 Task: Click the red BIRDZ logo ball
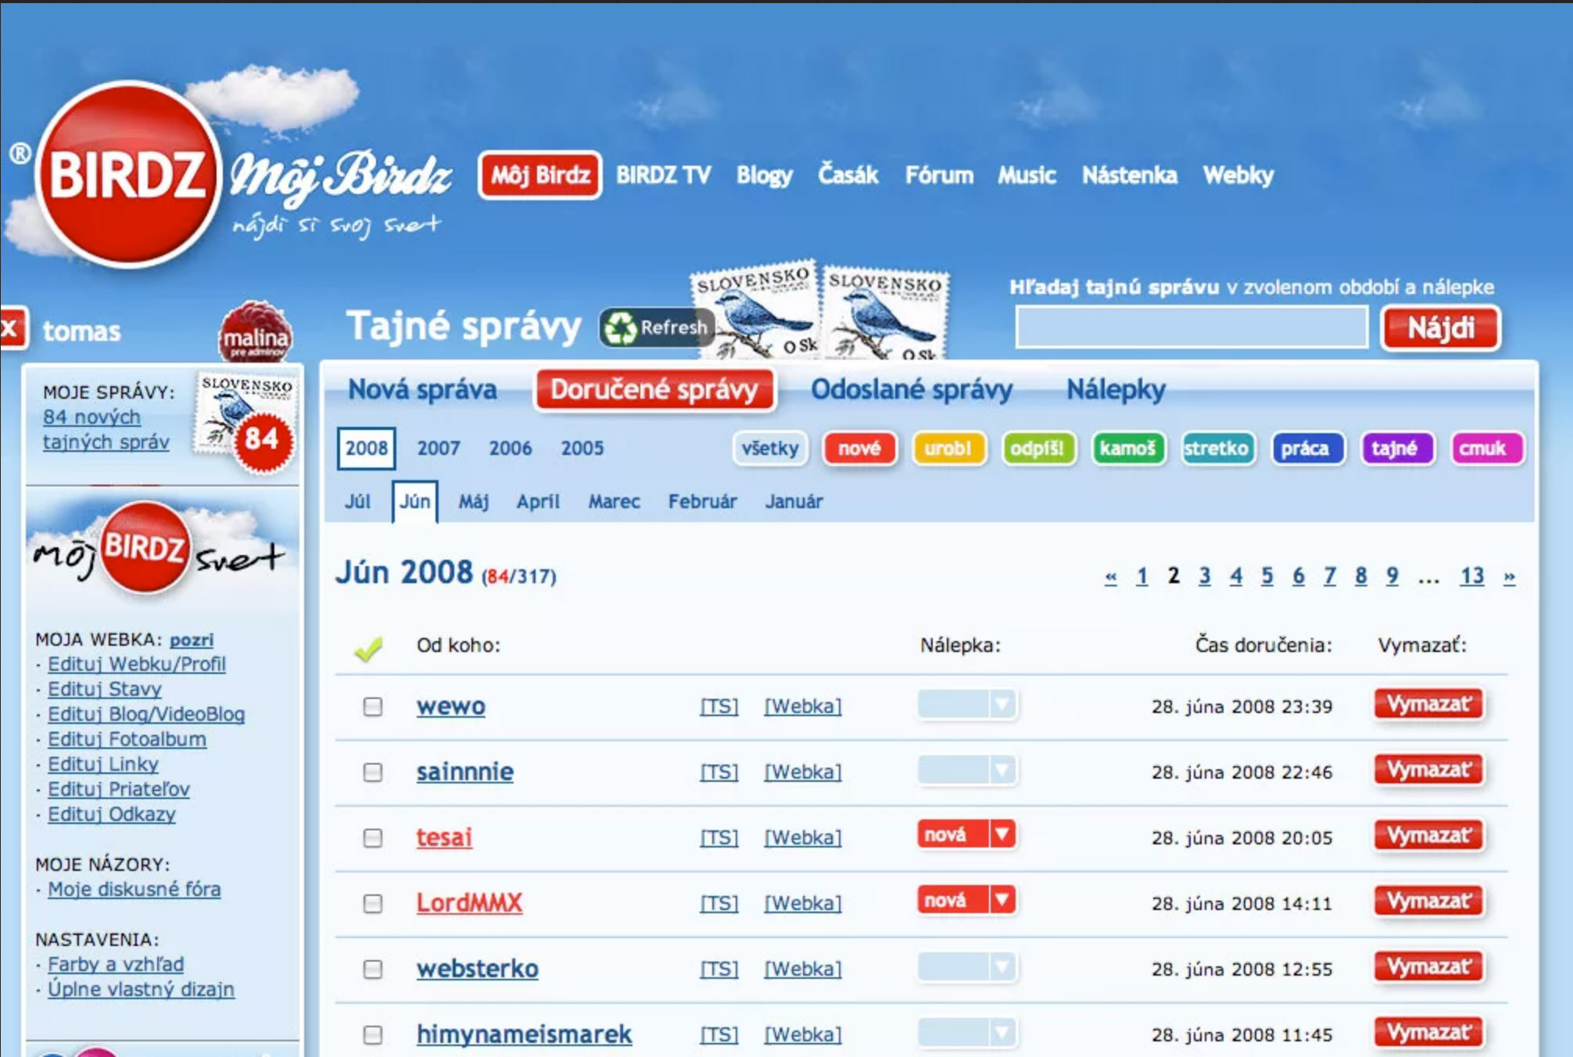point(129,174)
